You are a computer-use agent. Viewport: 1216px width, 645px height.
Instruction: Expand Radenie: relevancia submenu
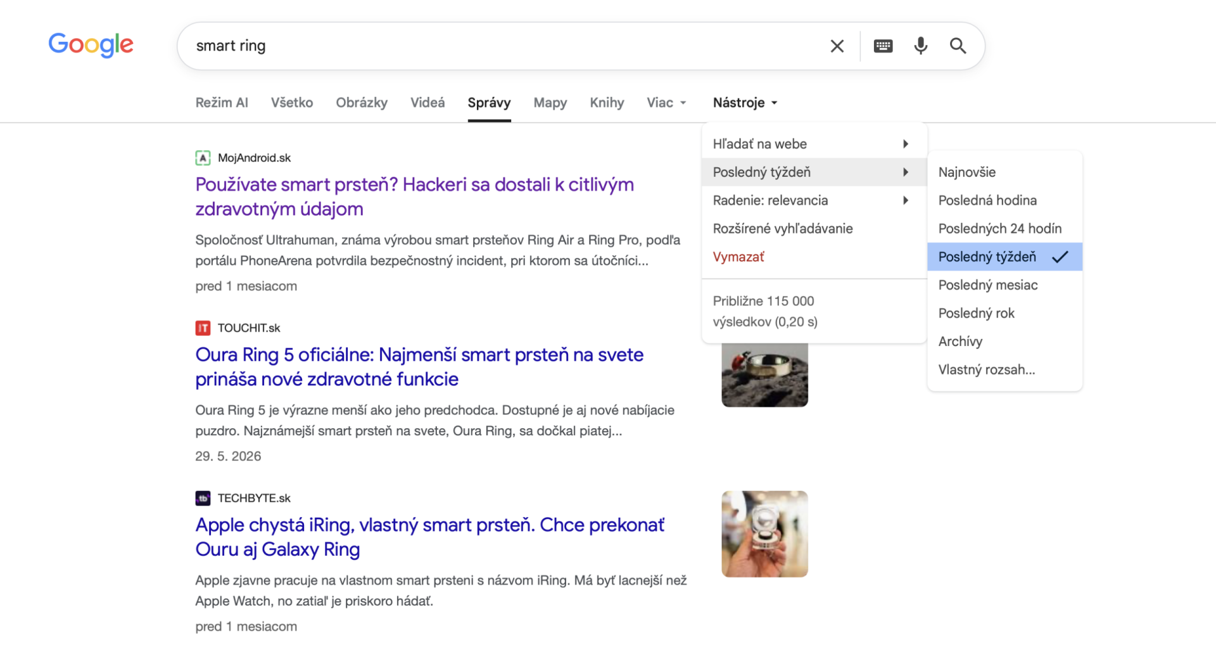click(814, 200)
